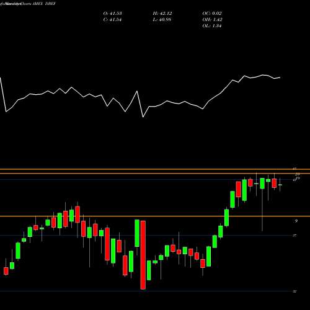Screen dimensions: 310x310
Task: Select the last candlestick on the right
Action: tap(280, 185)
